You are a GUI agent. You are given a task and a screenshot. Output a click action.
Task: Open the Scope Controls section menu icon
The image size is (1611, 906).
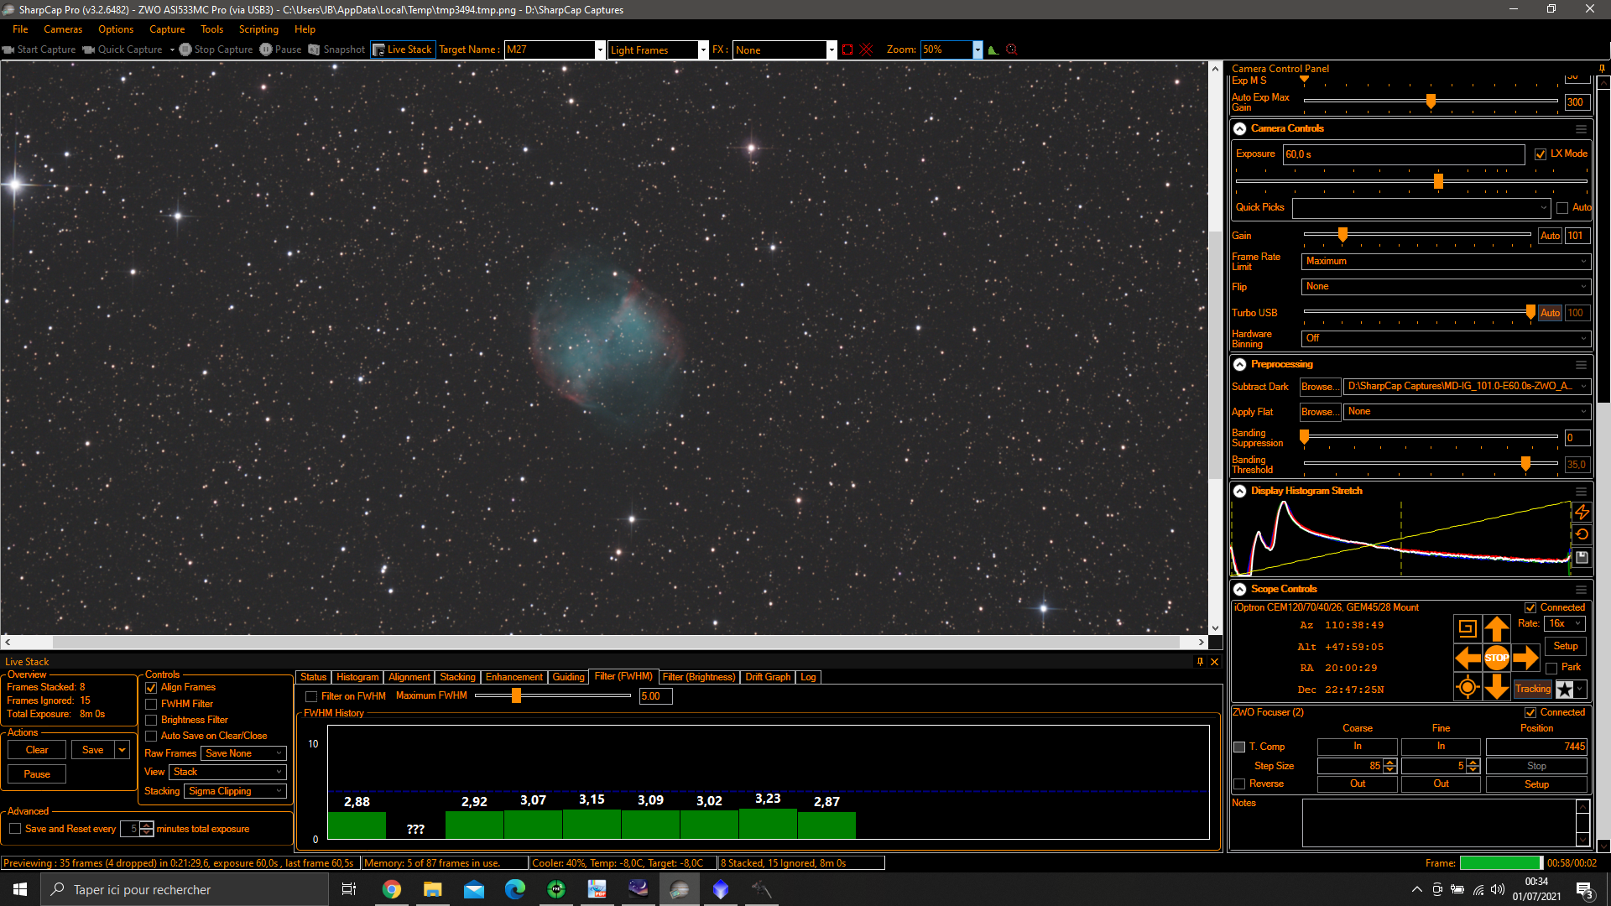tap(1581, 590)
